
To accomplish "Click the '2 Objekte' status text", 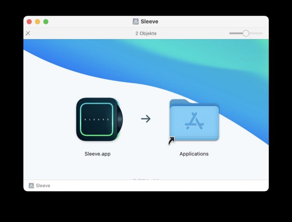I will tap(146, 33).
